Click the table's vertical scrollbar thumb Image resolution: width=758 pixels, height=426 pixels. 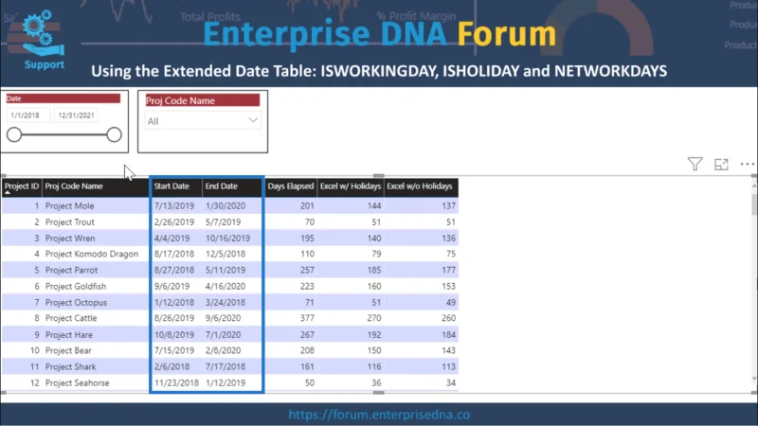(x=754, y=204)
